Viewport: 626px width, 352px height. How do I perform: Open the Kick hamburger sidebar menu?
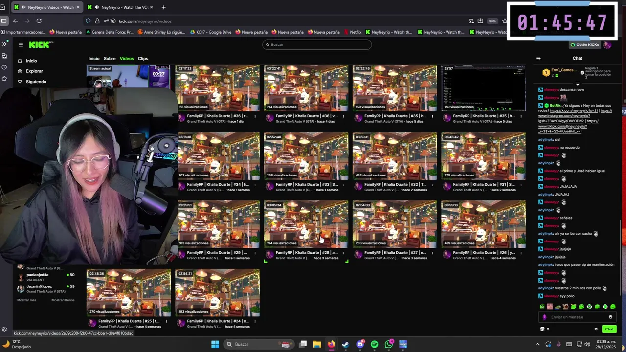pos(21,45)
